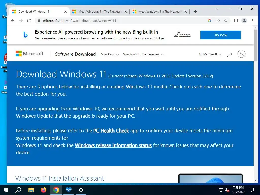Screen dimensions: 260x195
Task: Switch to second tab Meet Windows 11
Action: 99,12
